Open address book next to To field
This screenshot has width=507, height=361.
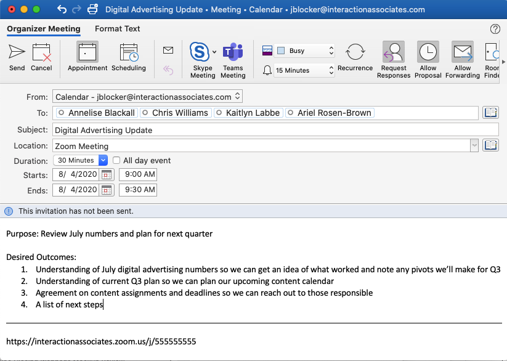click(490, 113)
